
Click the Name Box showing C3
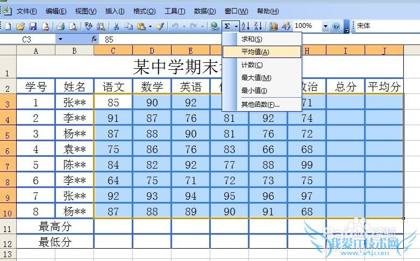28,40
